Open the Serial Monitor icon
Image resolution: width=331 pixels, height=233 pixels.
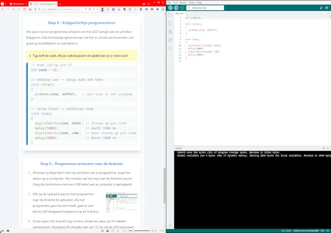[326, 8]
